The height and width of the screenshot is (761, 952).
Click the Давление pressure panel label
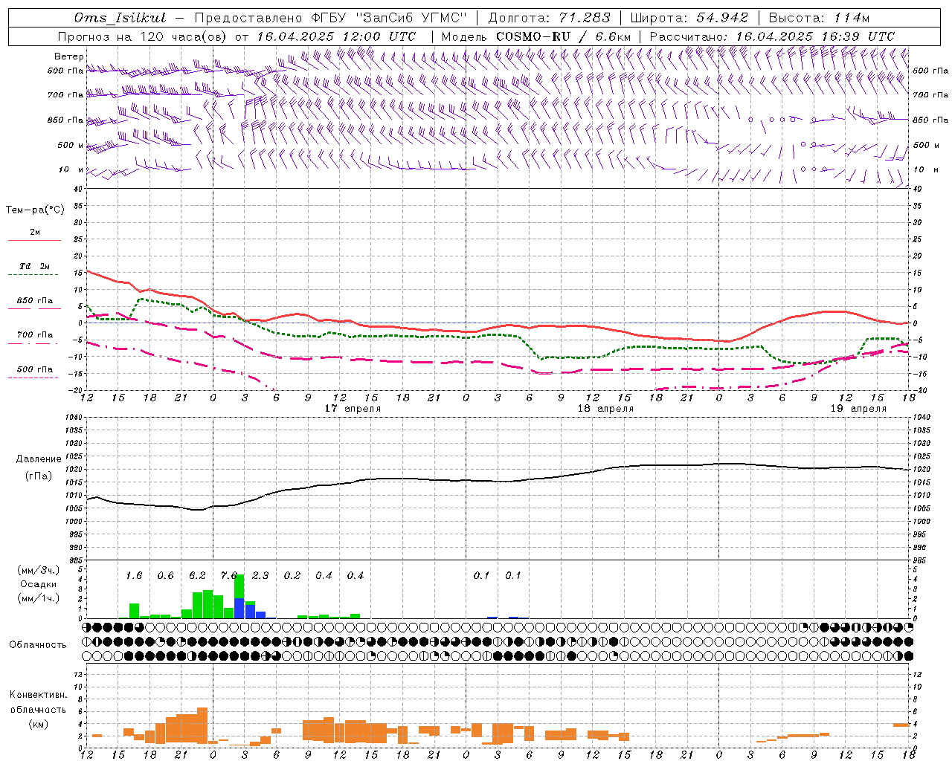(x=39, y=459)
